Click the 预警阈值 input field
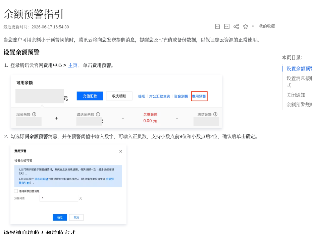Viewport: 312px width, 234px height. pos(59,198)
